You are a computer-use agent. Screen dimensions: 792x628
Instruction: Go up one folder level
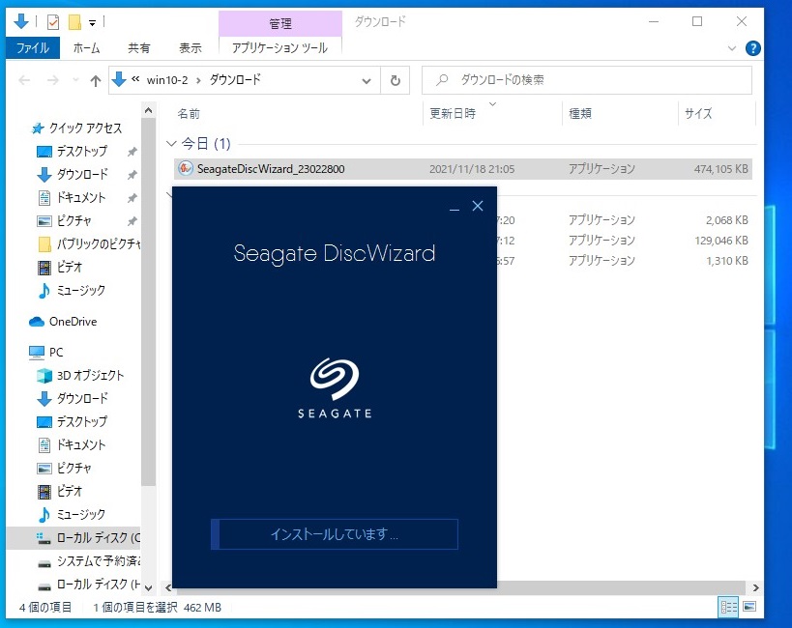(x=96, y=80)
